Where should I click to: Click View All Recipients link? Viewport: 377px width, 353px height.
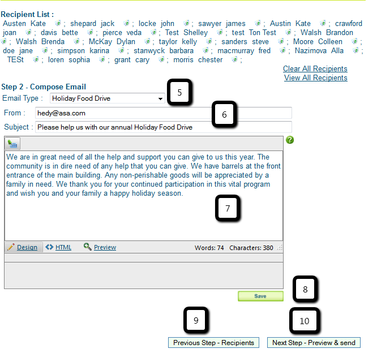coord(315,78)
